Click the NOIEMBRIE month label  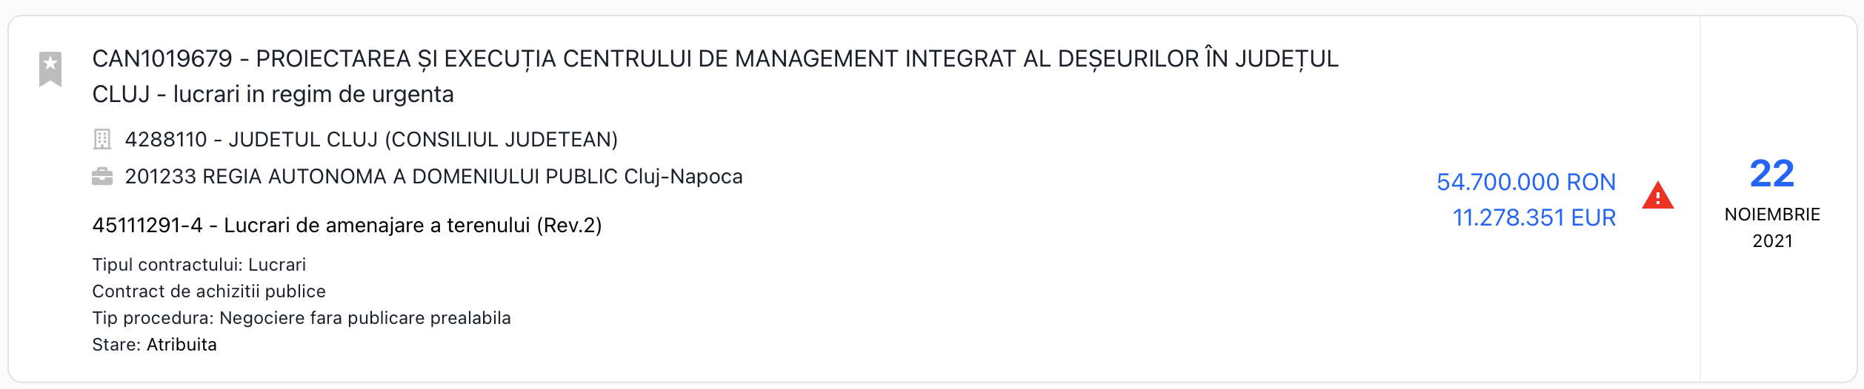1772,214
